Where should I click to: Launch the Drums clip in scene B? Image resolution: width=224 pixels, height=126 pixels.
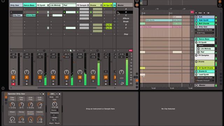(x=91, y=12)
